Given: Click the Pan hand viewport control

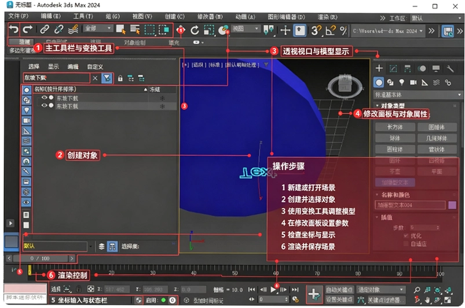Looking at the screenshot, I should [427, 300].
